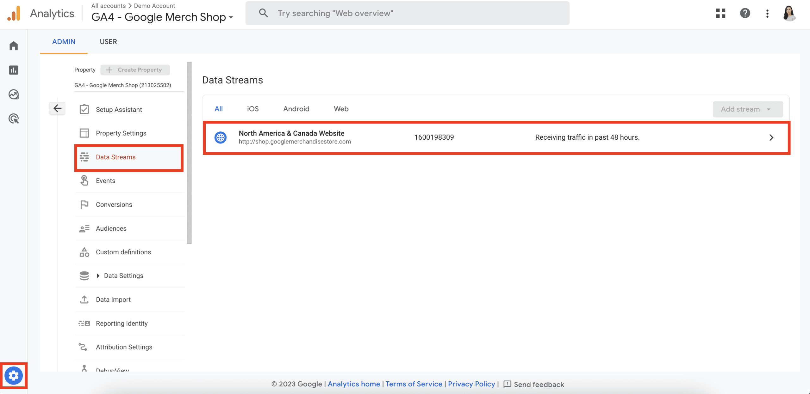Click the search input field
Screen dimensions: 810x394
coord(408,13)
